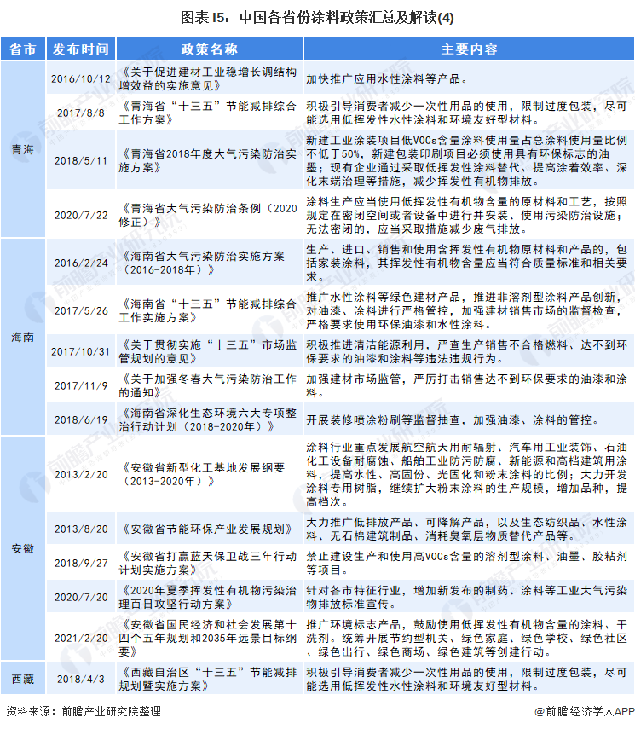
Task: Select the 海南 province cell
Action: coord(23,337)
